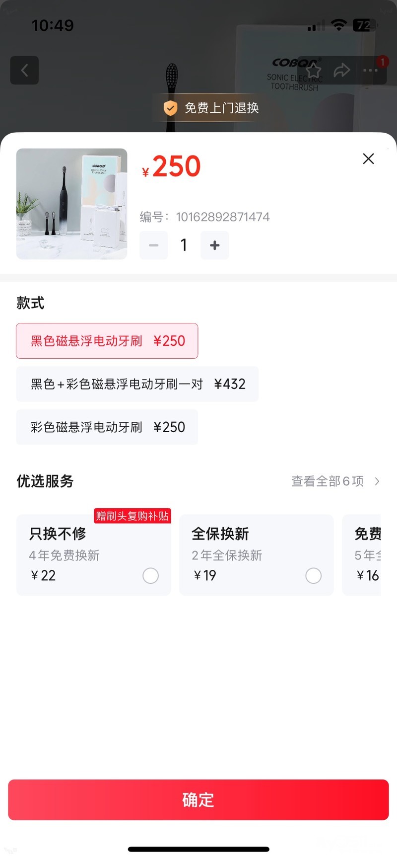Tap the favorite star icon

[313, 71]
